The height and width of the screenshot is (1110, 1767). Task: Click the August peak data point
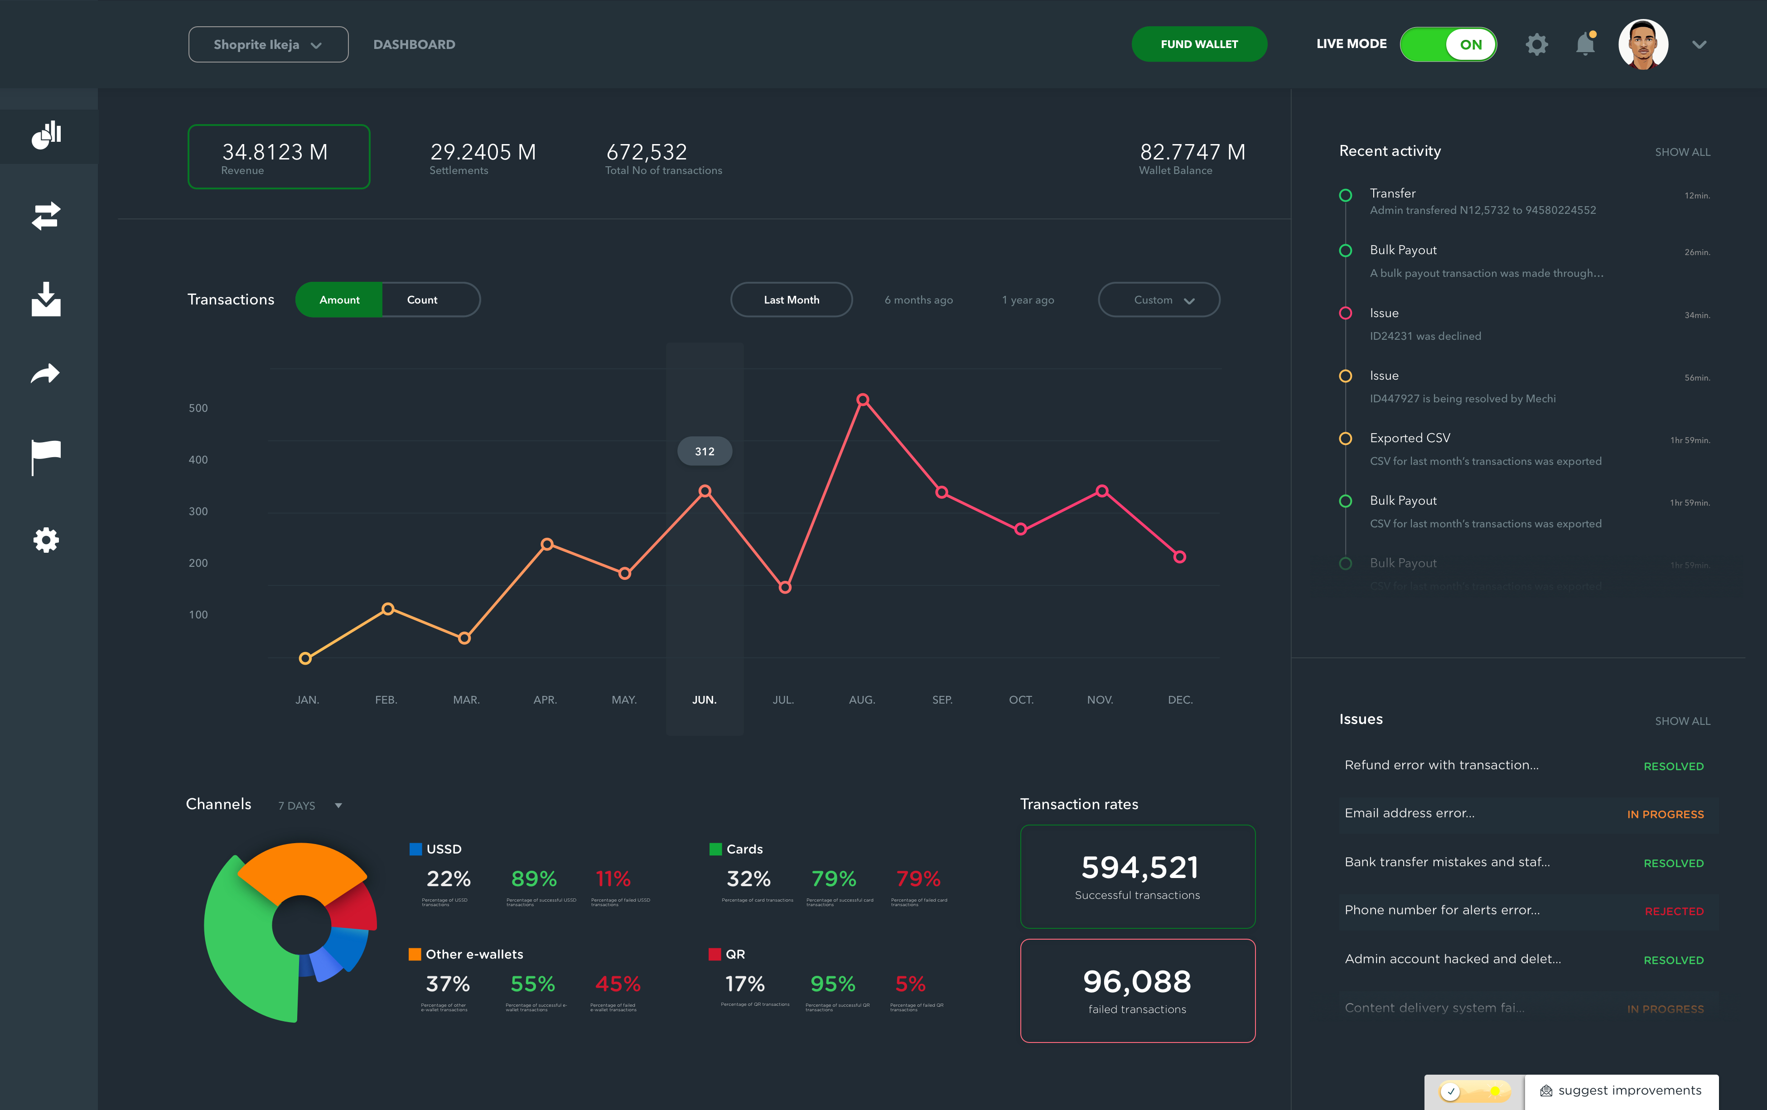(863, 400)
